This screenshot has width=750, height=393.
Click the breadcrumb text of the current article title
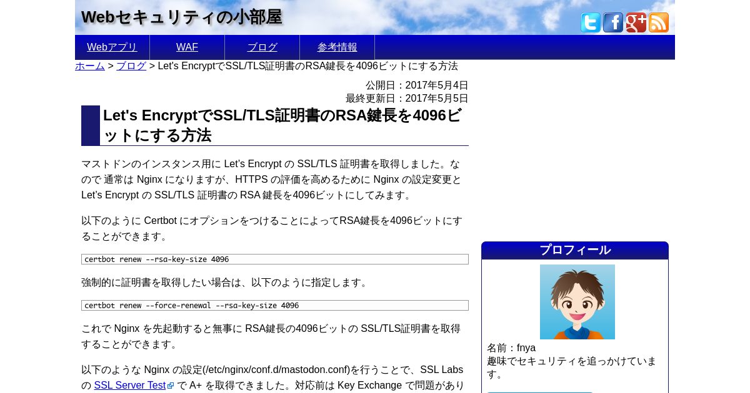click(308, 66)
